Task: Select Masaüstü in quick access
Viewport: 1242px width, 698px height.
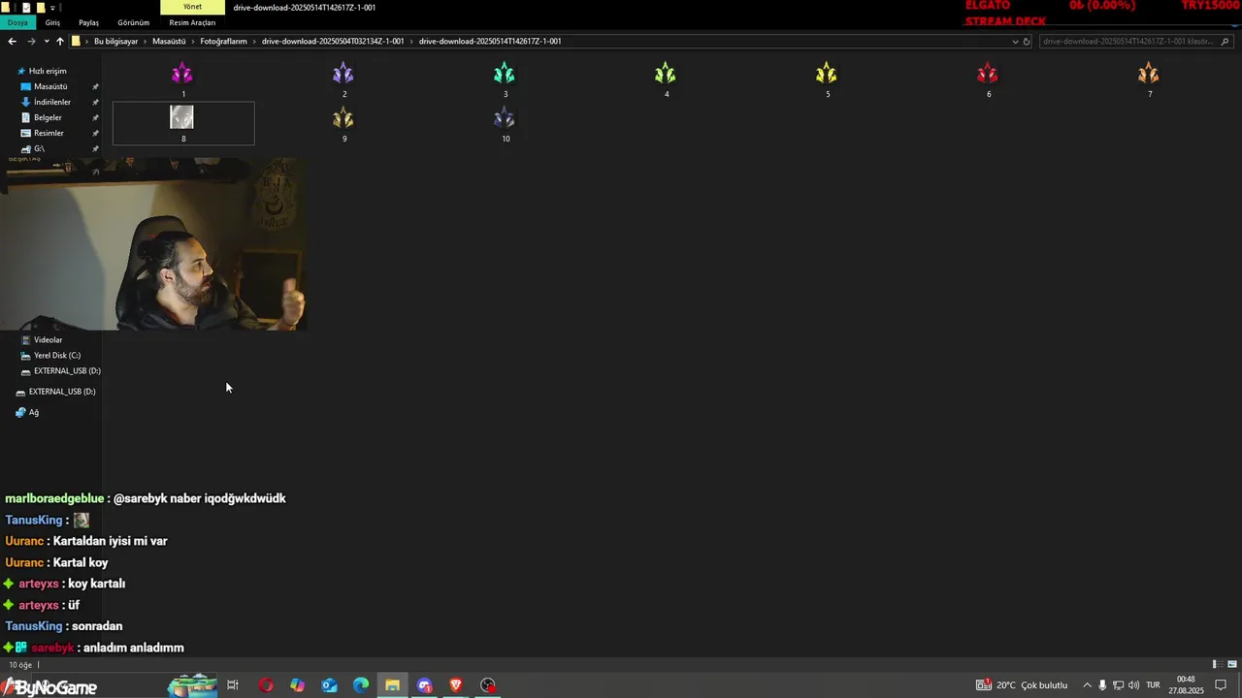Action: pyautogui.click(x=50, y=86)
